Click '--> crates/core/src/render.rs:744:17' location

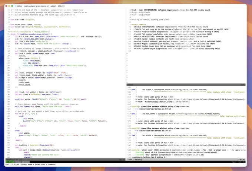coord(153,131)
